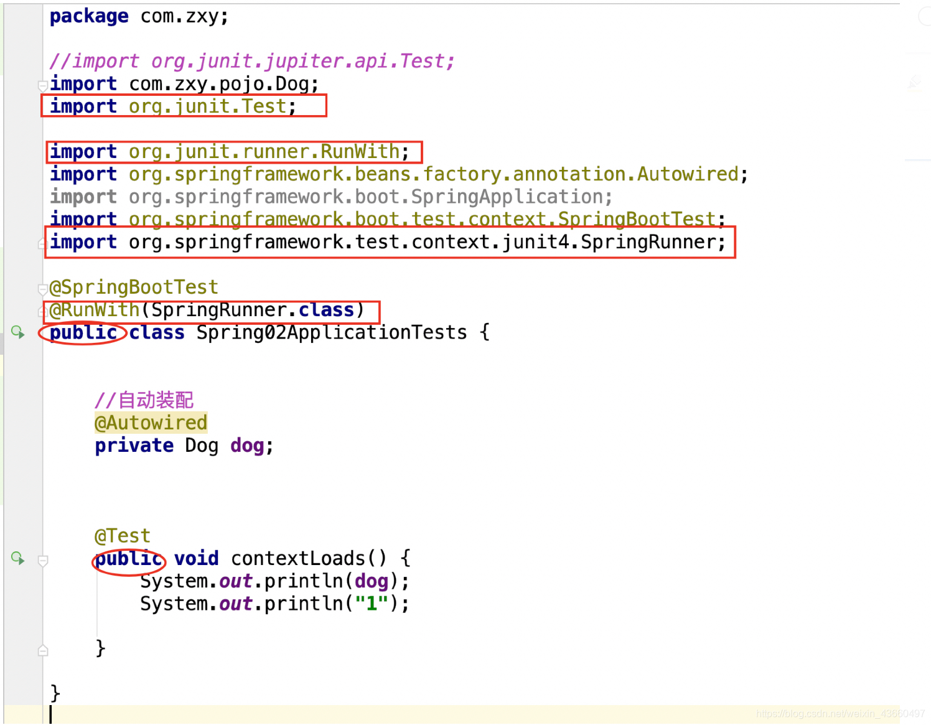Click the unused SpringApplication import line
This screenshot has height=725, width=931.
(332, 197)
